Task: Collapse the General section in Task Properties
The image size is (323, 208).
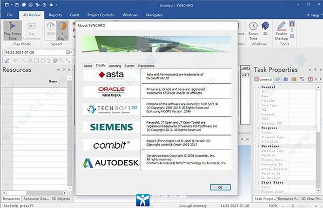Action: click(258, 87)
